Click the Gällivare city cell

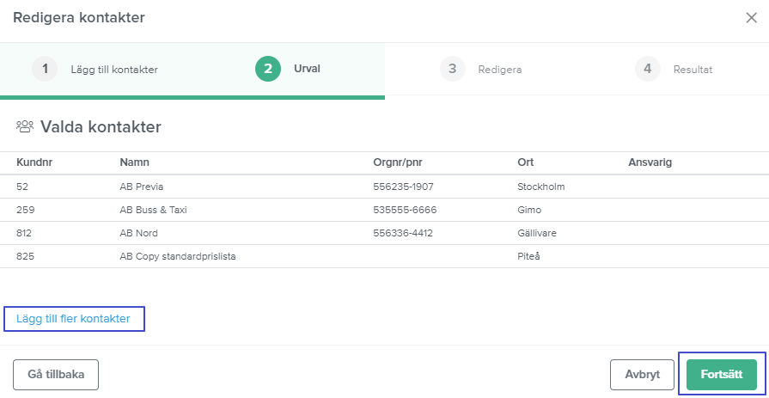(537, 233)
